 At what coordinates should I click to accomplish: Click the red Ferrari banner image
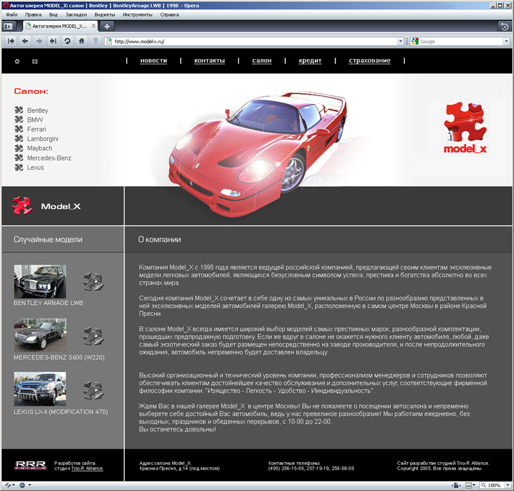(x=258, y=154)
